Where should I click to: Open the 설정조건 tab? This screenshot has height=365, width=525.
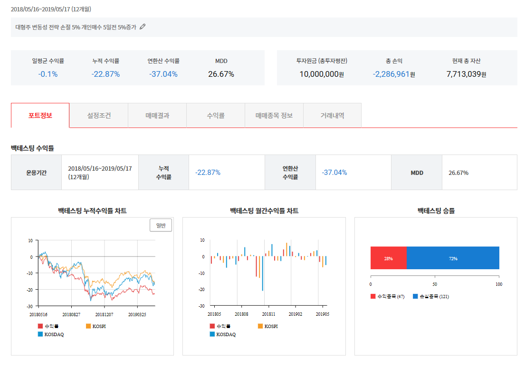point(99,116)
